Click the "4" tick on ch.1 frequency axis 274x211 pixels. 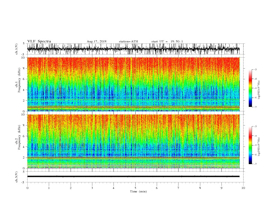click(24, 90)
